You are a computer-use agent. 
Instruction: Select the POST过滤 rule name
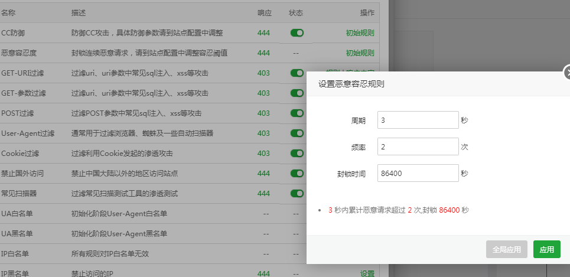tap(18, 113)
